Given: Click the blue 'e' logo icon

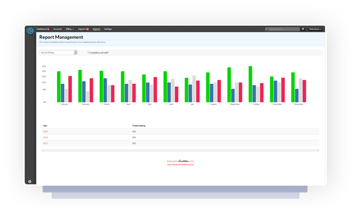Looking at the screenshot, I should 30,31.
